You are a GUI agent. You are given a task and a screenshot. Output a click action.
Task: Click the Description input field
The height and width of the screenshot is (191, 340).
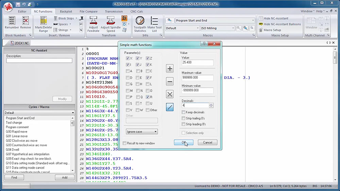[x=39, y=61]
